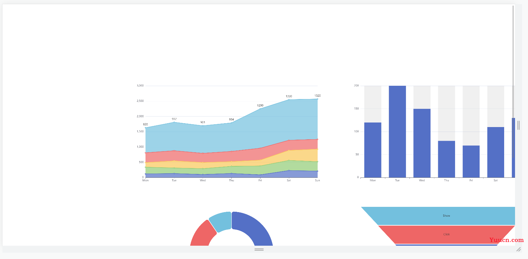Screen dimensions: 528x259
Task: Select the Thu bar in bar chart
Action: coord(446,159)
